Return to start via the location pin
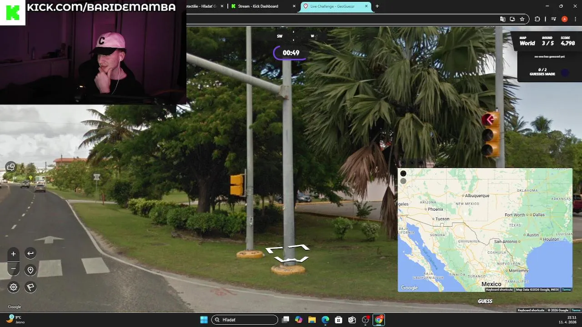The image size is (582, 327). point(30,270)
